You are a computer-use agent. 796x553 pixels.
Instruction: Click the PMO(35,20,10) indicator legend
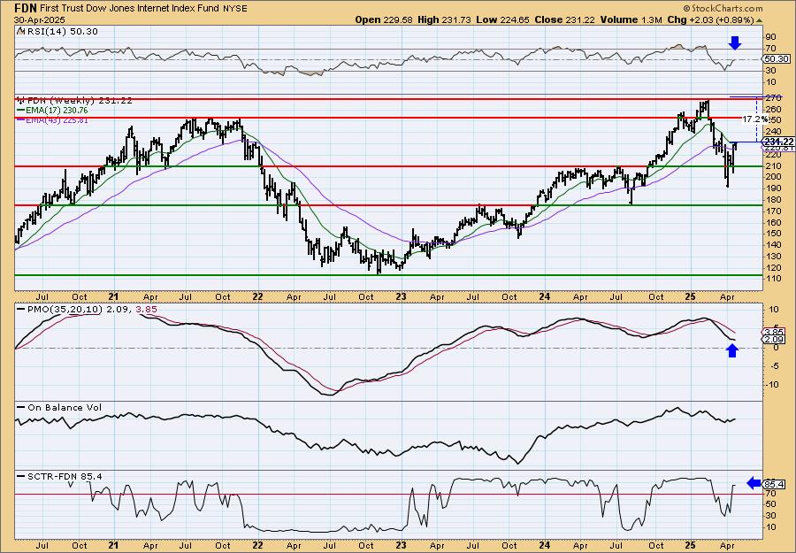coord(88,309)
